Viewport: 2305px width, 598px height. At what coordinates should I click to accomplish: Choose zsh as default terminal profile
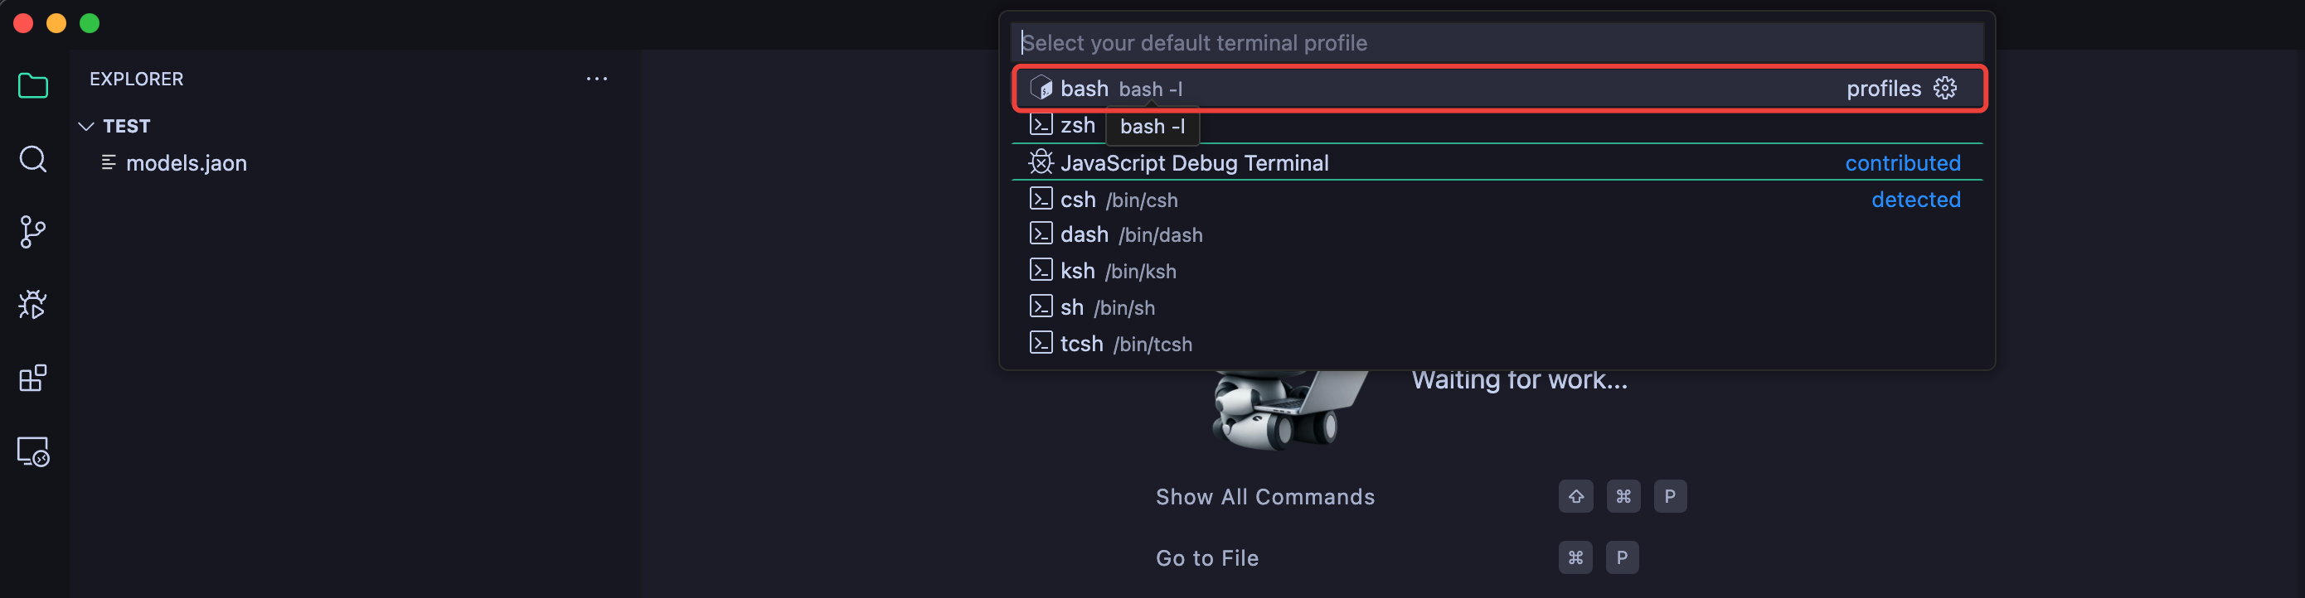click(x=1076, y=125)
